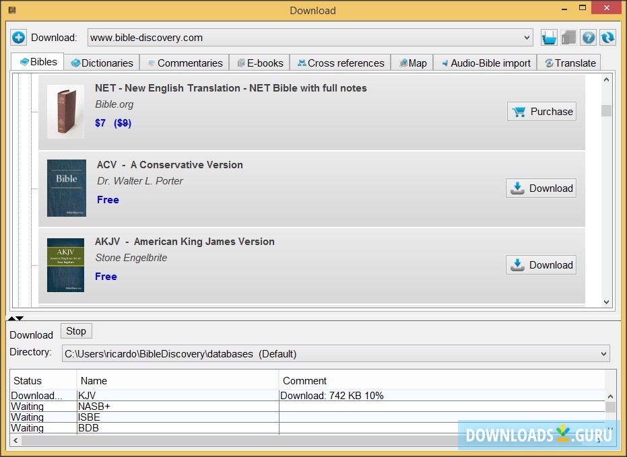Image resolution: width=627 pixels, height=457 pixels.
Task: Switch to the Bibles tab
Action: click(x=38, y=62)
